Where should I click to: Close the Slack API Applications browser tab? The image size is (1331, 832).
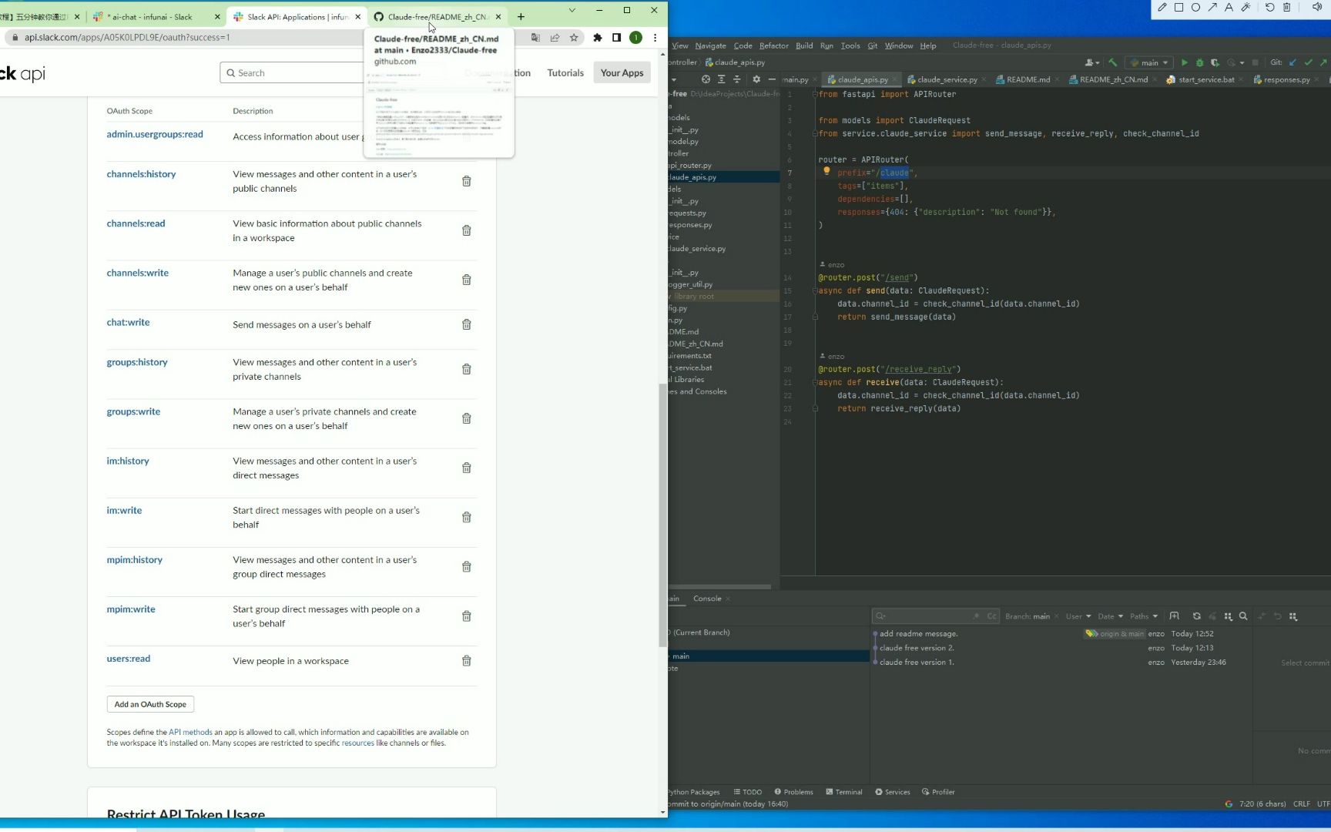[x=358, y=17]
